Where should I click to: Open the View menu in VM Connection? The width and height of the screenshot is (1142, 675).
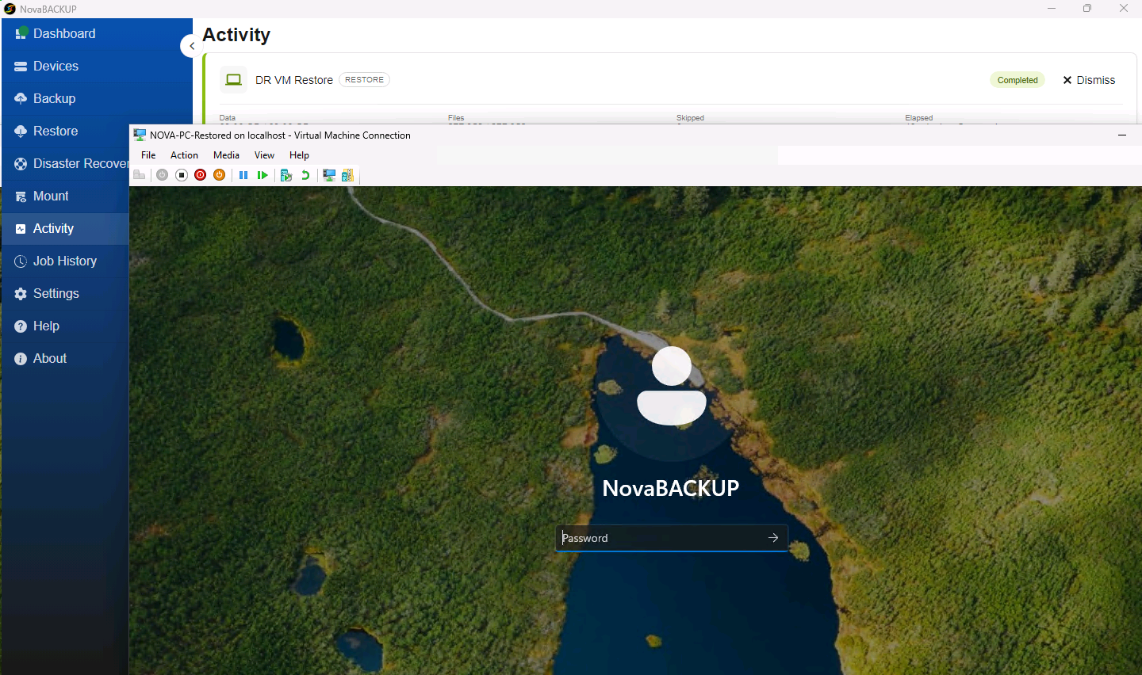264,155
